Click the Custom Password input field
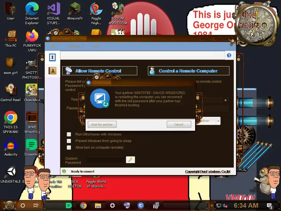The image size is (281, 211). click(105, 160)
